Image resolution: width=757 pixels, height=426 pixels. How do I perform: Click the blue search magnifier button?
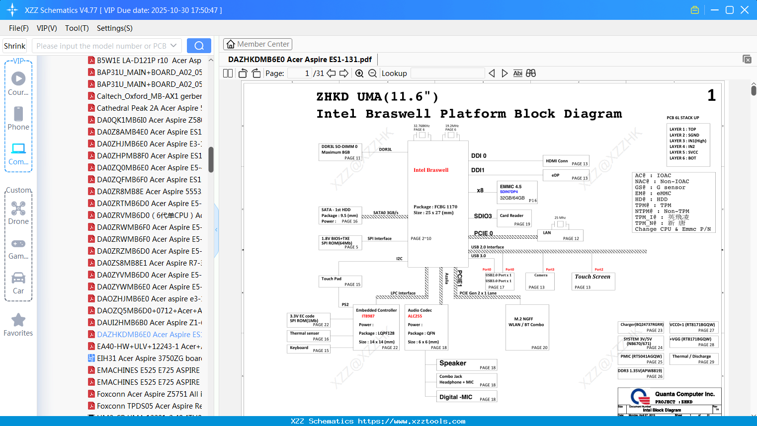click(199, 46)
